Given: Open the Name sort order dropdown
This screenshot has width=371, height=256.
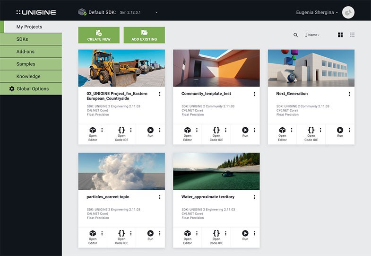Looking at the screenshot, I should click(x=312, y=35).
